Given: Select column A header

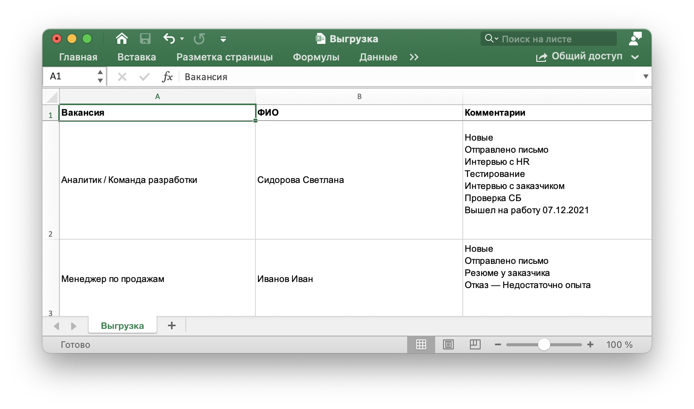Looking at the screenshot, I should pos(157,96).
